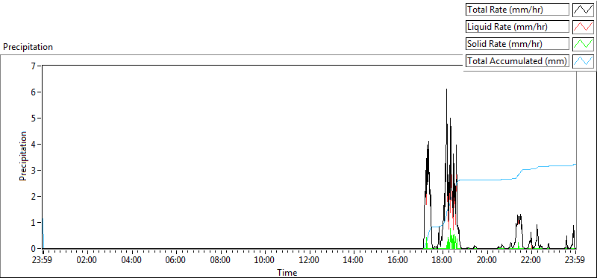Click the y-axis value 4
Screen dimensions: 597x278
tap(34, 144)
